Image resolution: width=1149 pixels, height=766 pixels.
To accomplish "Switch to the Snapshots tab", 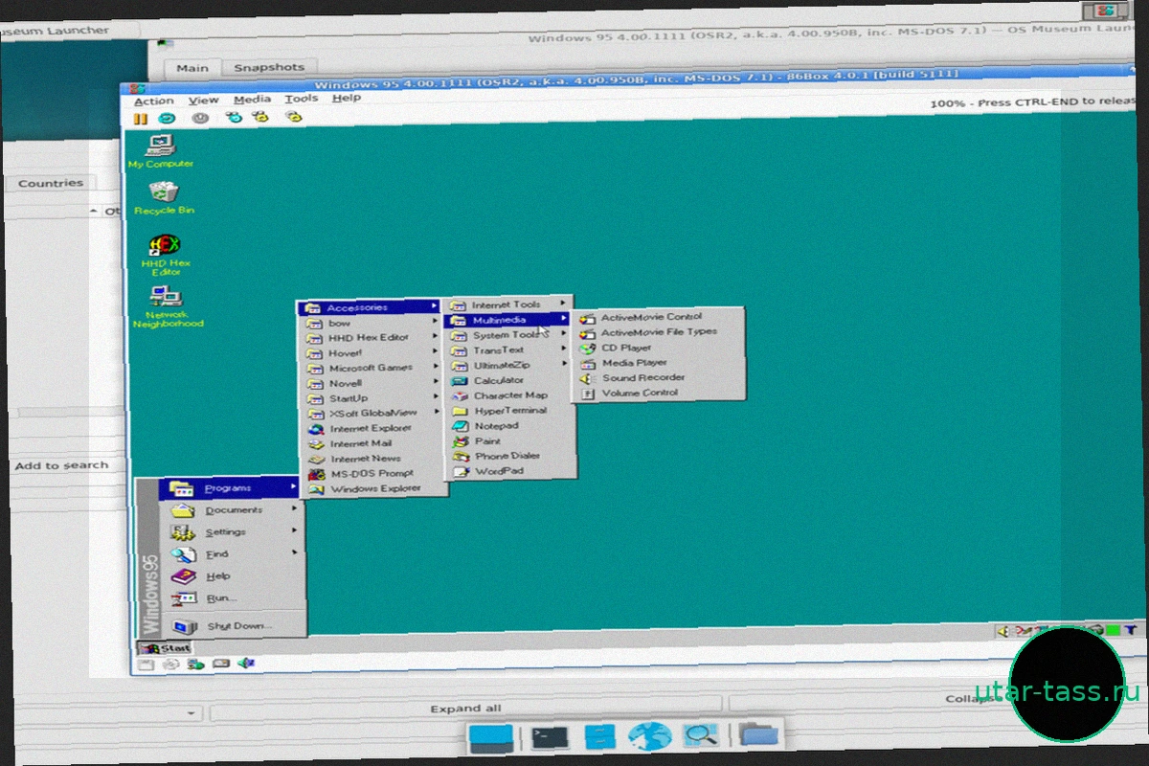I will coord(269,68).
